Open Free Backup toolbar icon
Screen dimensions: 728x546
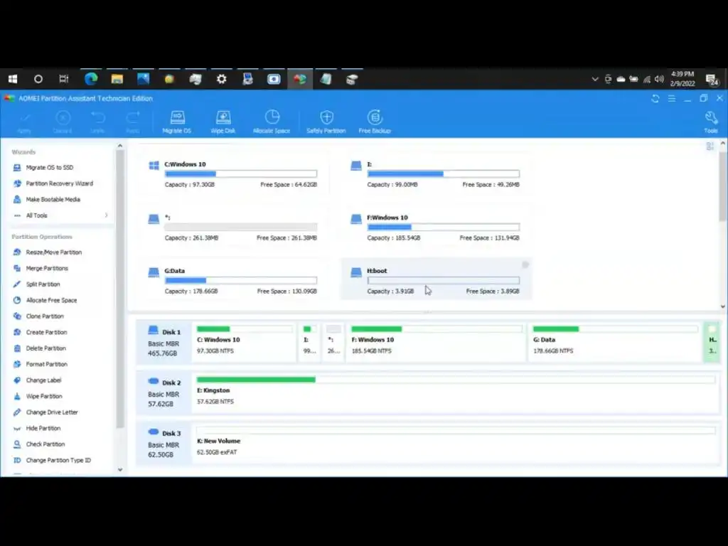pos(375,122)
